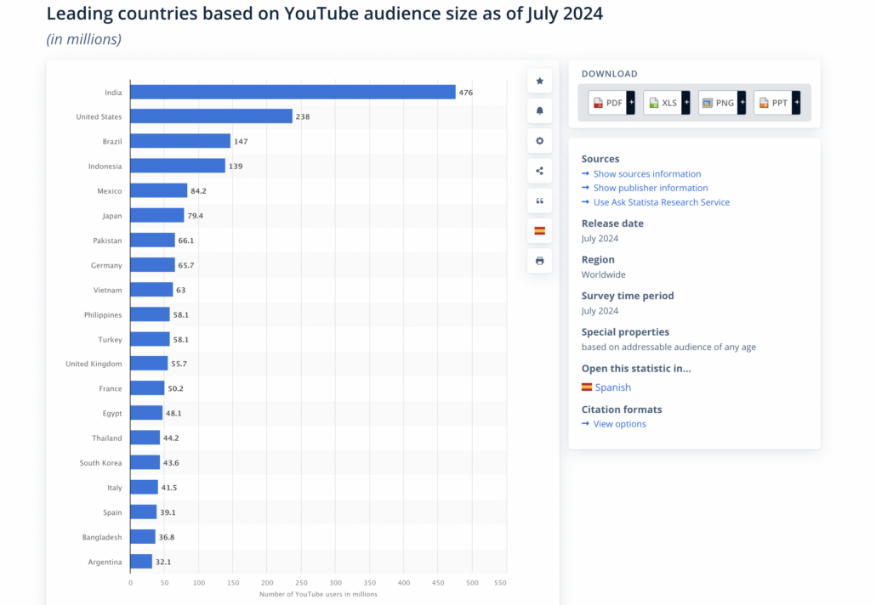Click the share icon
The image size is (876, 605).
click(x=539, y=171)
